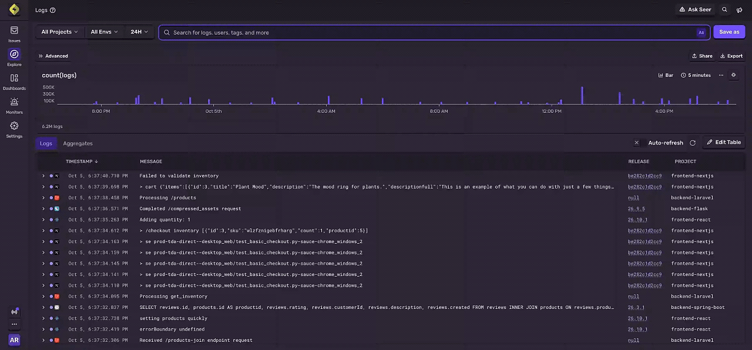The image size is (752, 350).
Task: Click the Laravel icon in the Processing /products row
Action: [x=57, y=198]
